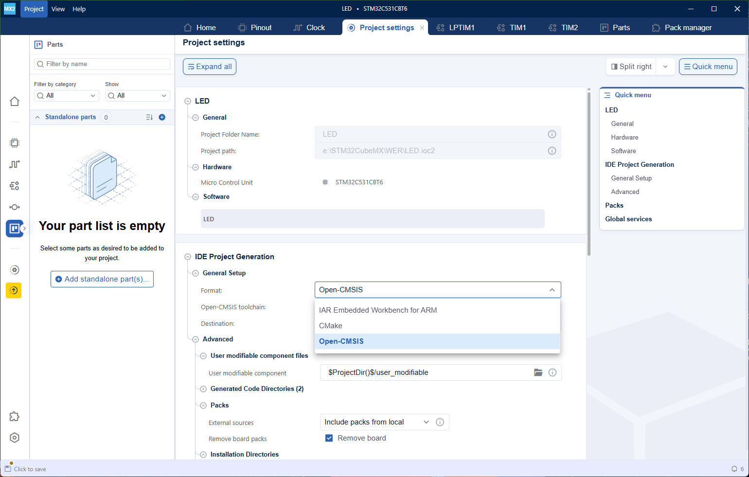Open Pinout view from the sidebar chip icon
Viewport: 749px width, 477px height.
[15, 143]
